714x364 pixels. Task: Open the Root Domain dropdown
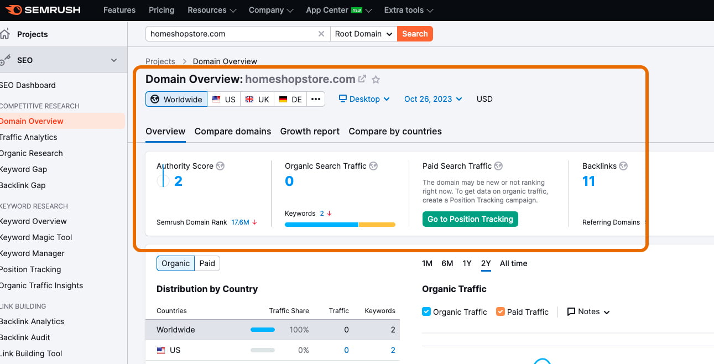(363, 34)
